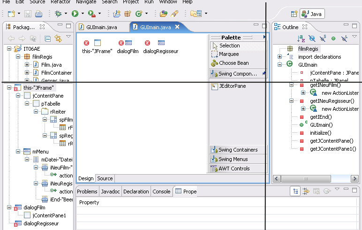This screenshot has width=362, height=230.
Task: Select initialize() in Outline
Action: point(320,133)
